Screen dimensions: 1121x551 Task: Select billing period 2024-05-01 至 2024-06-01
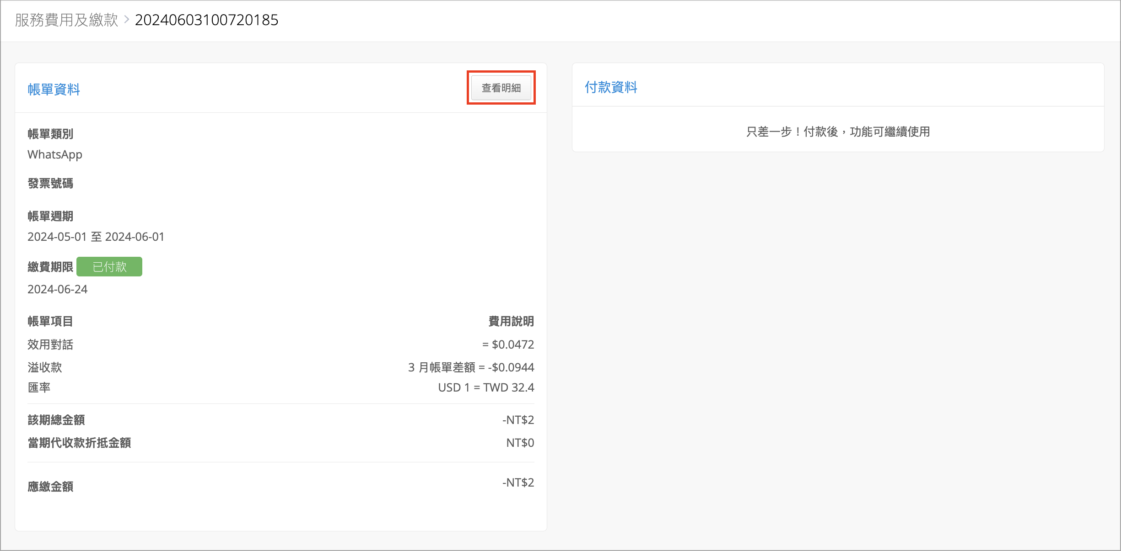coord(96,237)
